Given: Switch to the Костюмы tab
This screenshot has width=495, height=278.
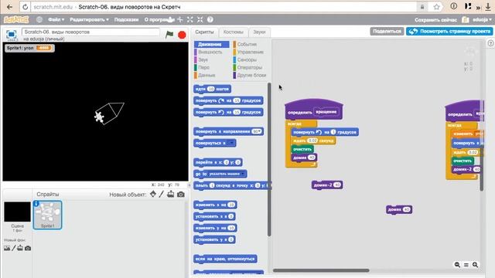Looking at the screenshot, I should 234,32.
